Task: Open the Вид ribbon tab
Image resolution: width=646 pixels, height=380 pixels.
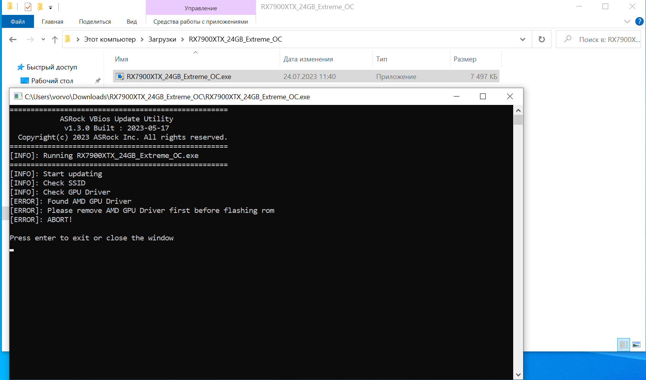Action: coord(132,21)
